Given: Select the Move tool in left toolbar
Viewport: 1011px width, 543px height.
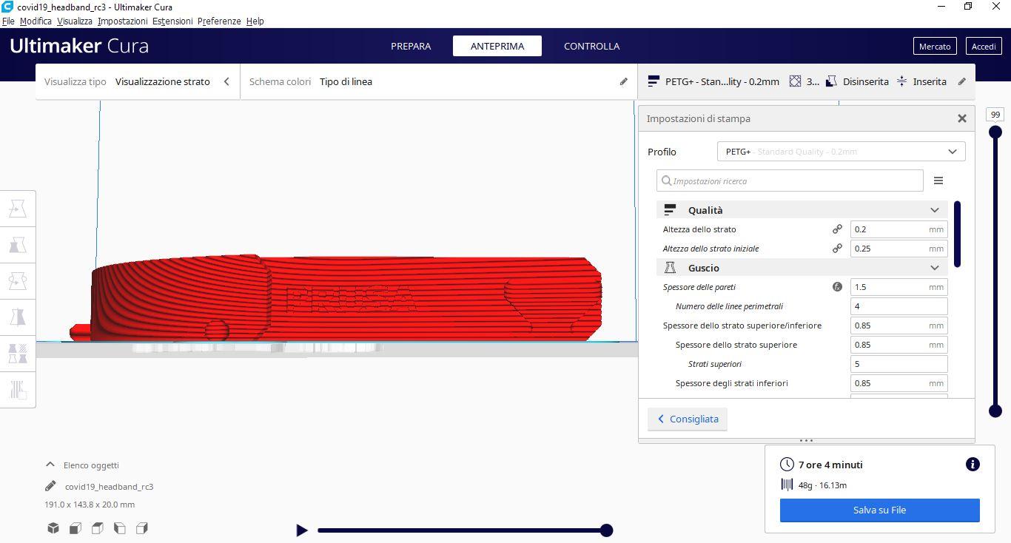Looking at the screenshot, I should [x=18, y=209].
